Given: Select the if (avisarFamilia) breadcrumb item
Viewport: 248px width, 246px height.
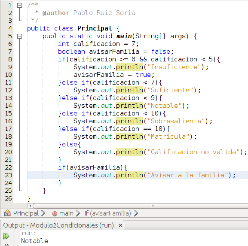Looking at the screenshot, I should click(108, 213).
